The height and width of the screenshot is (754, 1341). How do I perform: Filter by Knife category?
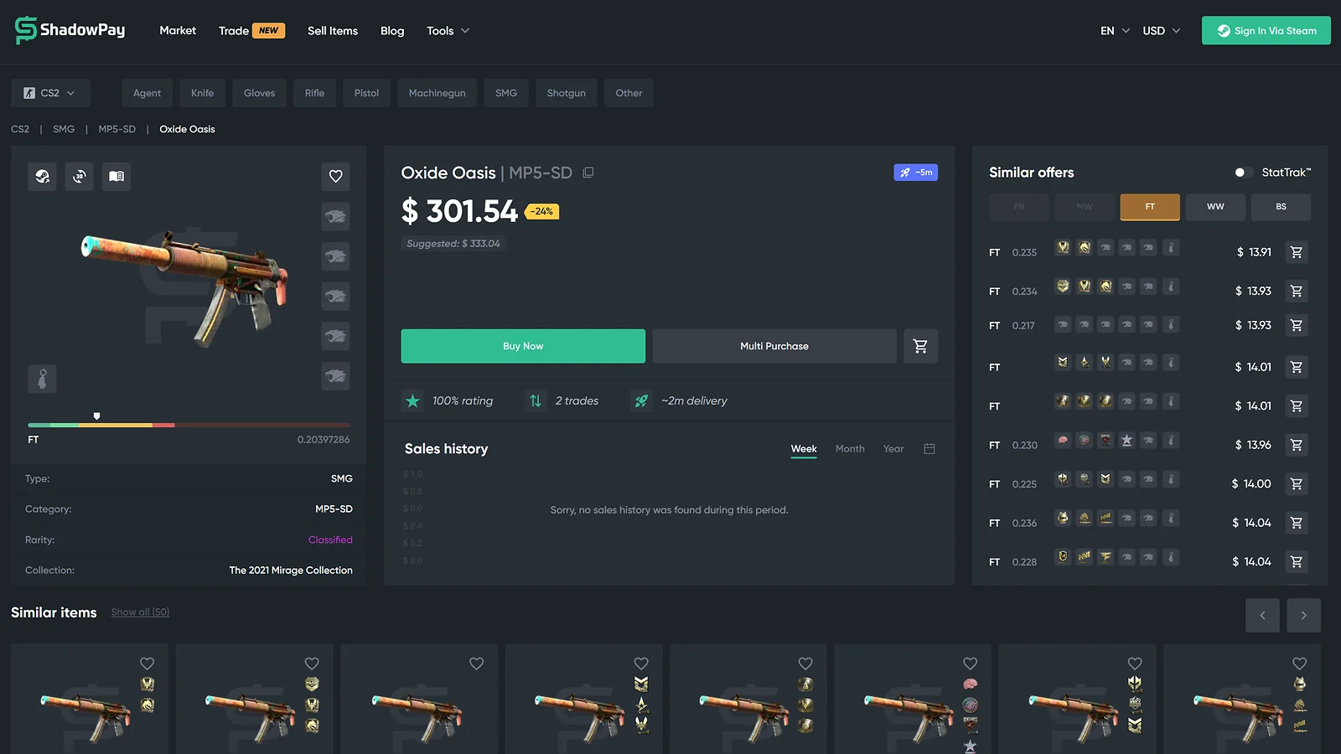point(202,93)
